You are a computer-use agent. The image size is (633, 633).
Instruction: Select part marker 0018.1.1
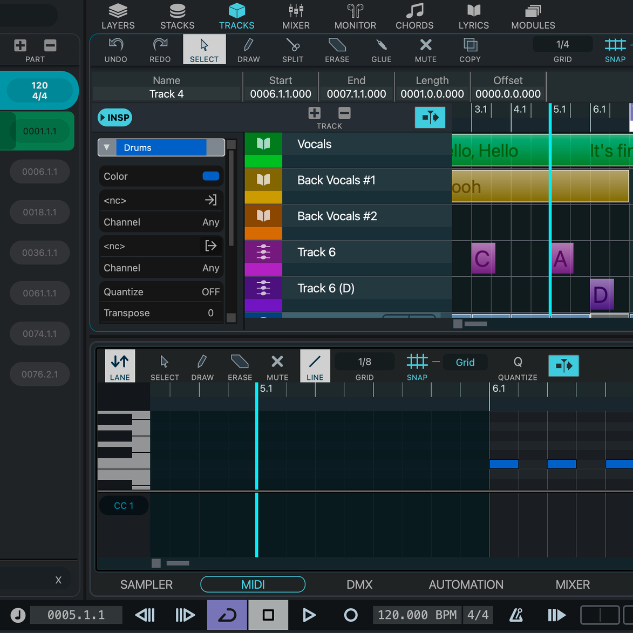[x=39, y=212]
